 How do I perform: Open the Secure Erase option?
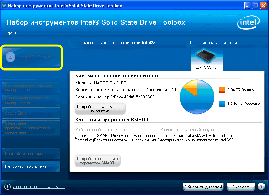(x=31, y=113)
